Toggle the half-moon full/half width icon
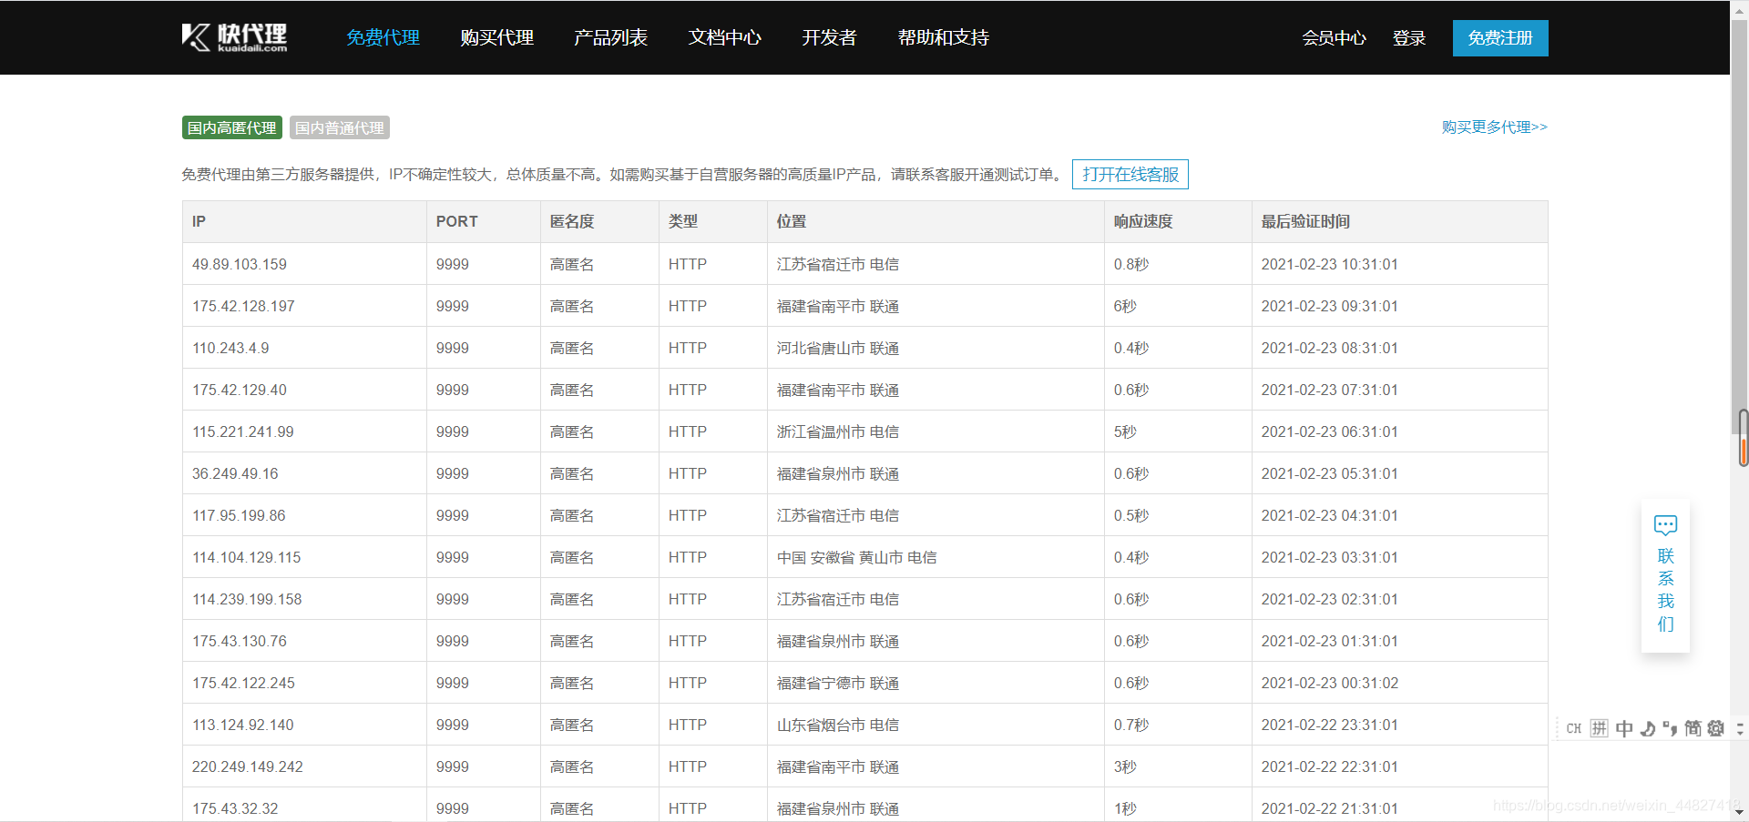The width and height of the screenshot is (1749, 822). (x=1647, y=728)
